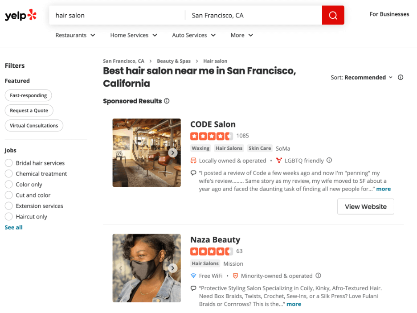The image size is (417, 313).
Task: Select Cut and color option
Action: click(9, 195)
